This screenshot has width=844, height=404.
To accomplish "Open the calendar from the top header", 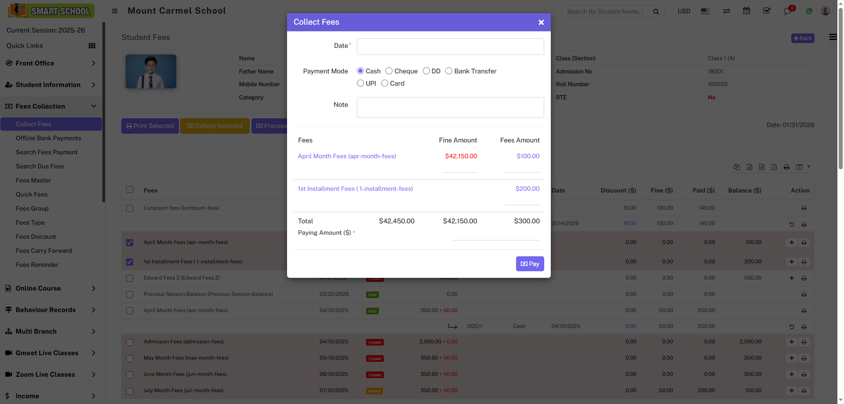I will tap(746, 11).
